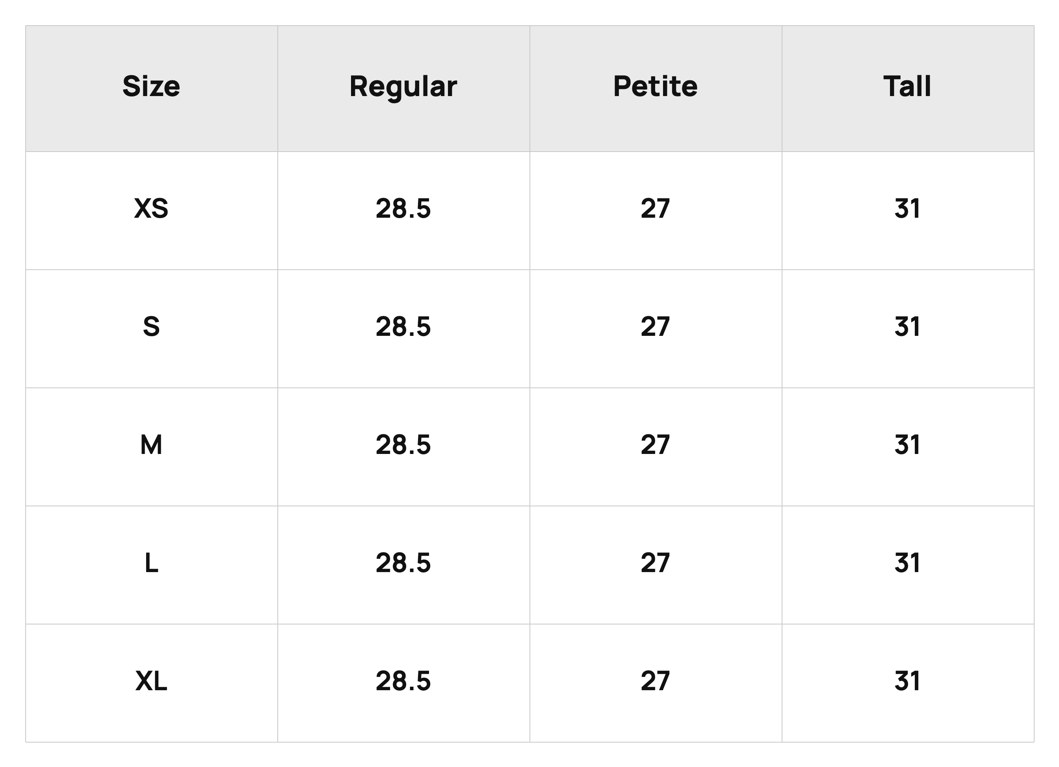
Task: Click the Tall column header
Action: tap(907, 86)
